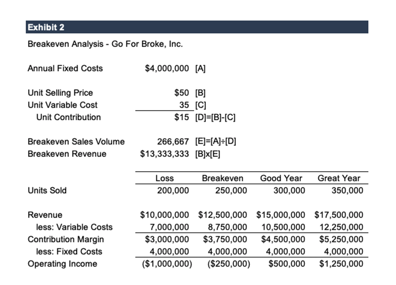Click the Exhibit 2 header bar
396x285 pixels.
pos(197,27)
